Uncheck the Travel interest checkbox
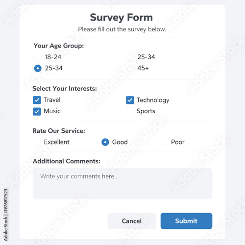The width and height of the screenshot is (245, 245). [x=37, y=100]
